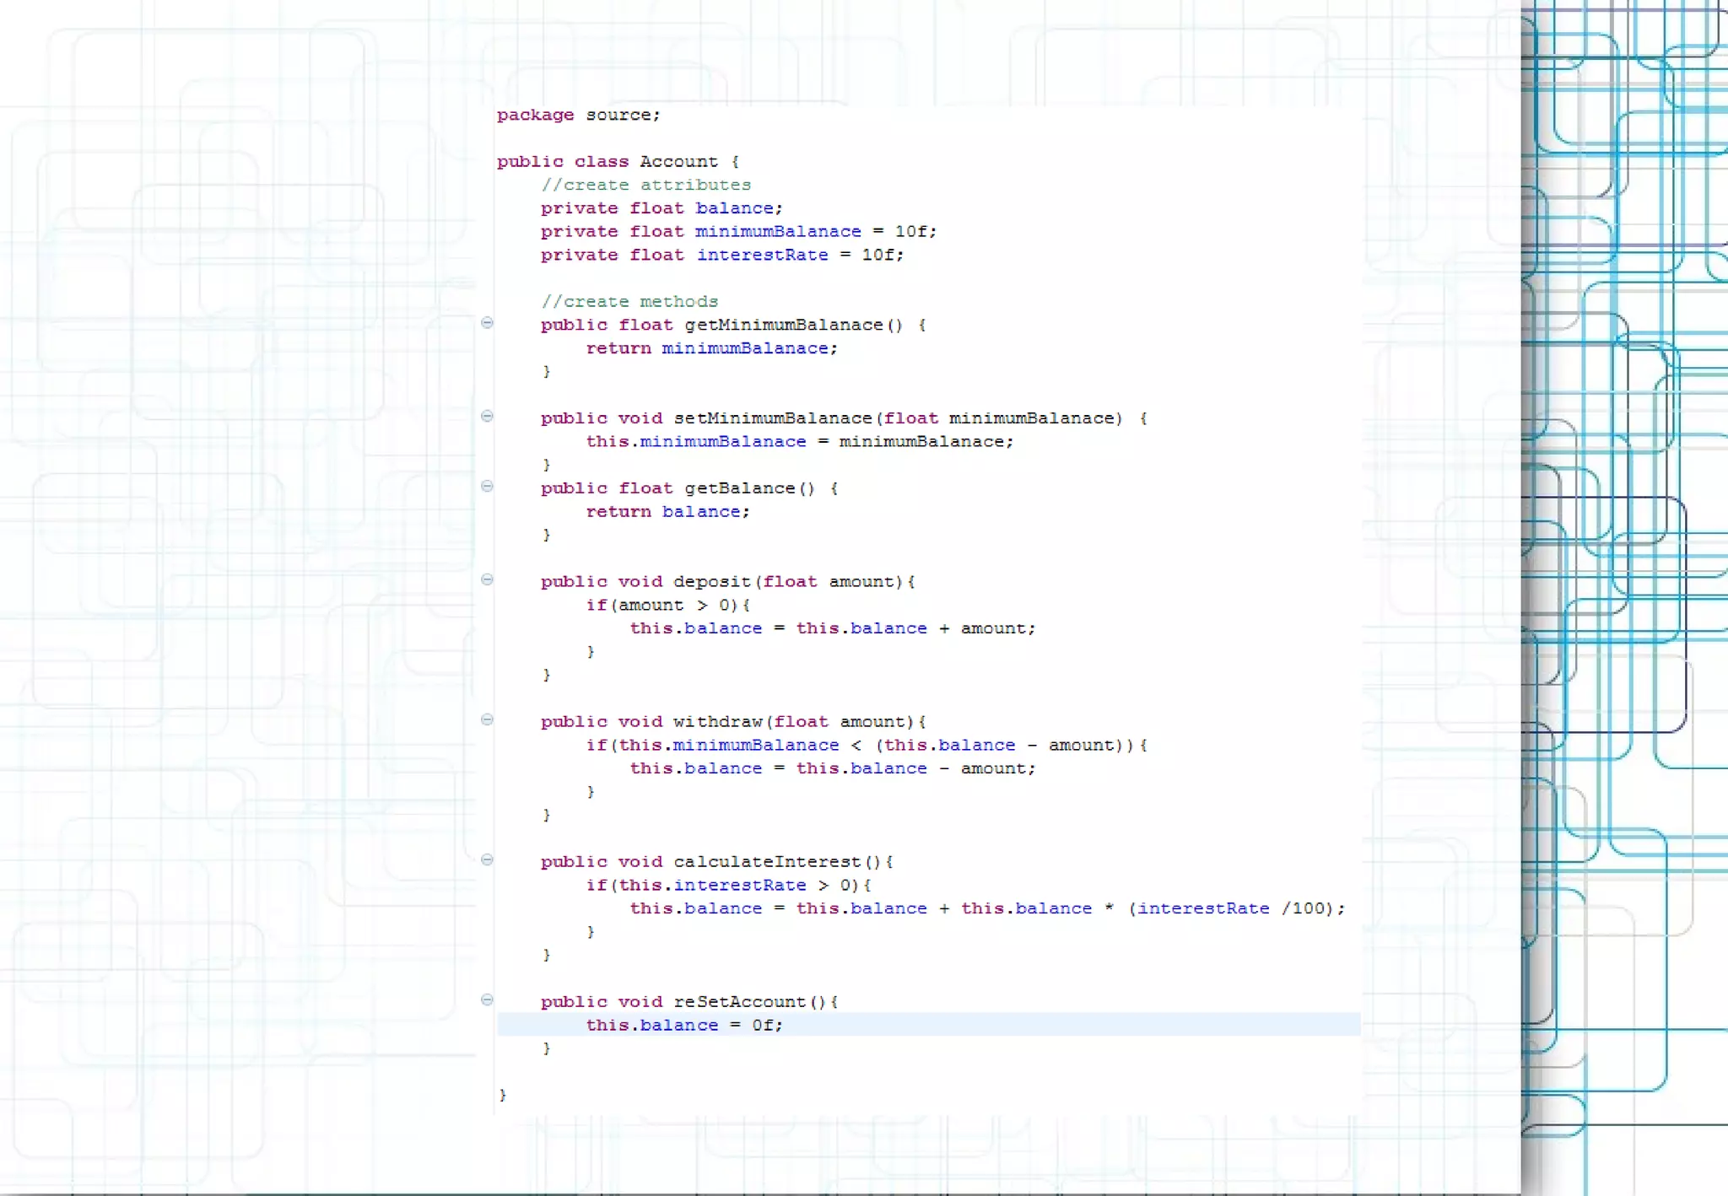This screenshot has width=1728, height=1196.
Task: Fold the withdraw method using its marker
Action: point(487,719)
